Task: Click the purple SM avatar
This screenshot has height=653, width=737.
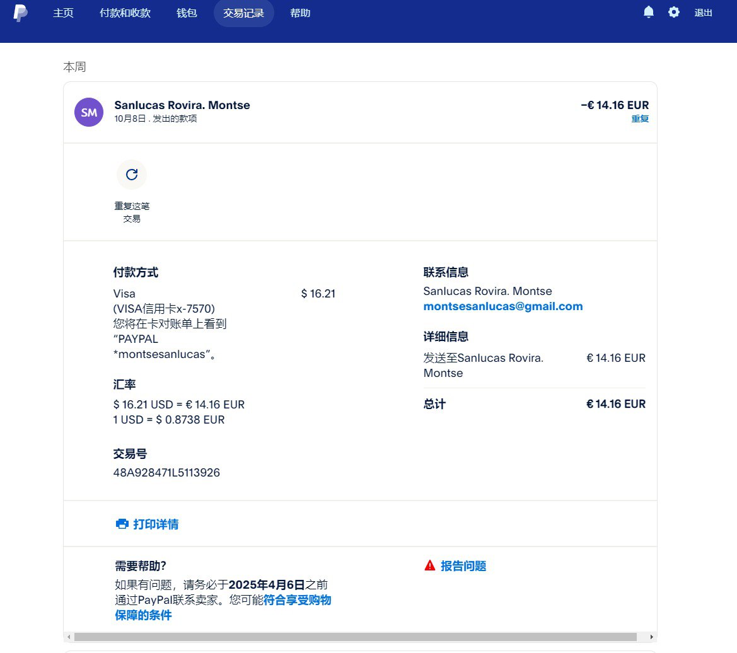Action: (x=89, y=112)
